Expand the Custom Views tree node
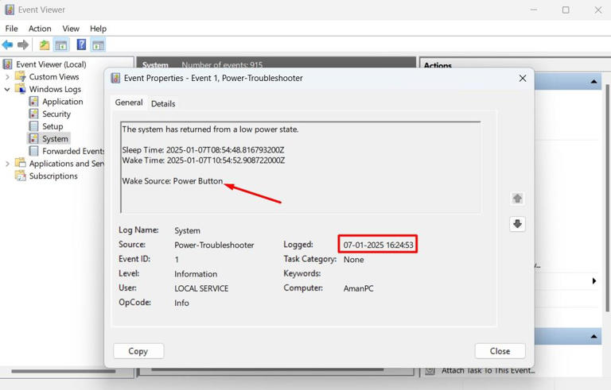Image resolution: width=611 pixels, height=390 pixels. click(x=7, y=77)
